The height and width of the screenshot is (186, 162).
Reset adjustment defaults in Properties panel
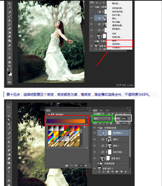click(x=76, y=165)
